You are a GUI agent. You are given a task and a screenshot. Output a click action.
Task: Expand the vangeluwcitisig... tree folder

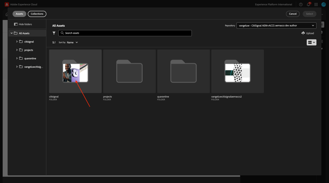[17, 67]
